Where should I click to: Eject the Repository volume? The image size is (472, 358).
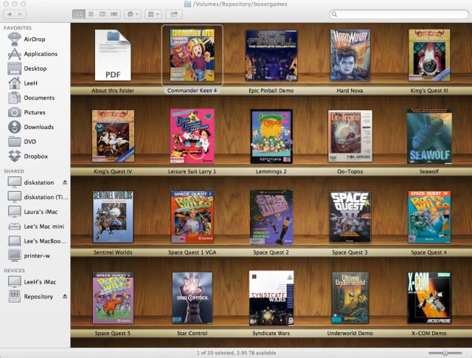(65, 297)
